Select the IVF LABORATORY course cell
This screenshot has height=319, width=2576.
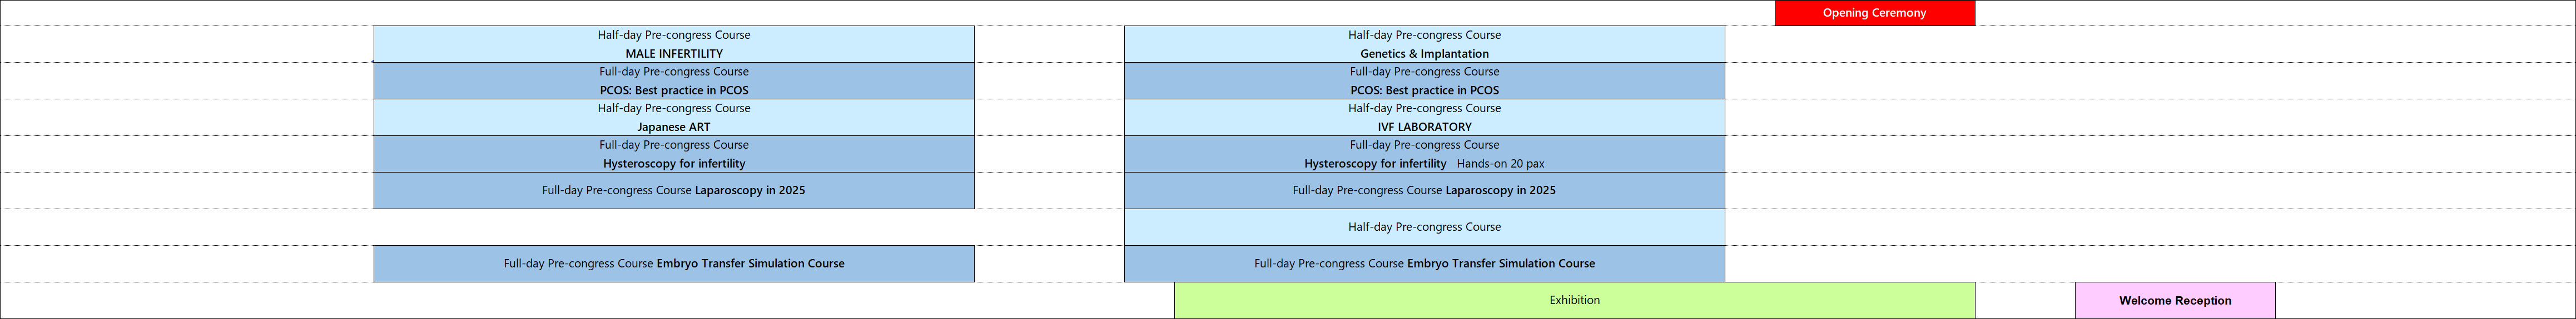[x=1424, y=118]
